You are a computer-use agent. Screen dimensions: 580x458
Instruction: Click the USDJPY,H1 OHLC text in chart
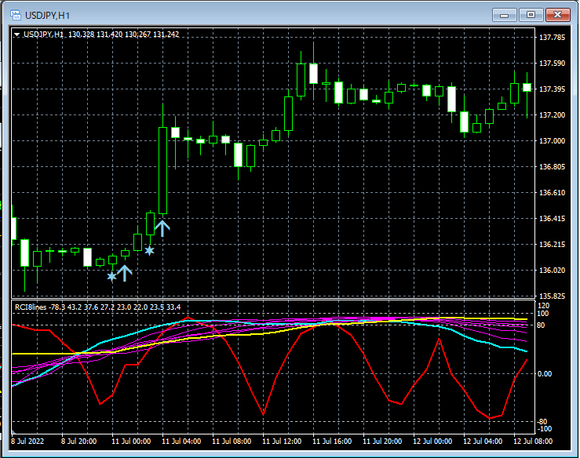click(100, 35)
